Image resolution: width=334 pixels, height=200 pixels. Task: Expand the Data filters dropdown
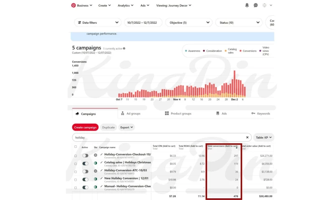tap(98, 22)
